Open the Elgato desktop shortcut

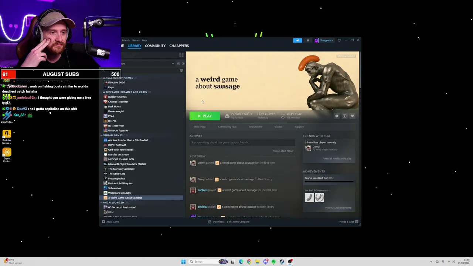[7, 155]
